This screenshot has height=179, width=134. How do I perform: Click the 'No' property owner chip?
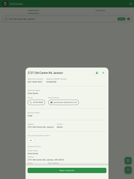pos(31,140)
